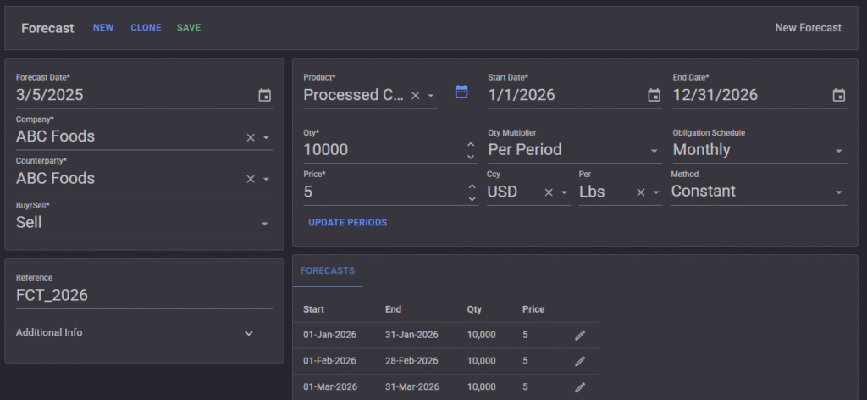867x400 pixels.
Task: Open the Per unit dropdown arrow
Action: (656, 192)
